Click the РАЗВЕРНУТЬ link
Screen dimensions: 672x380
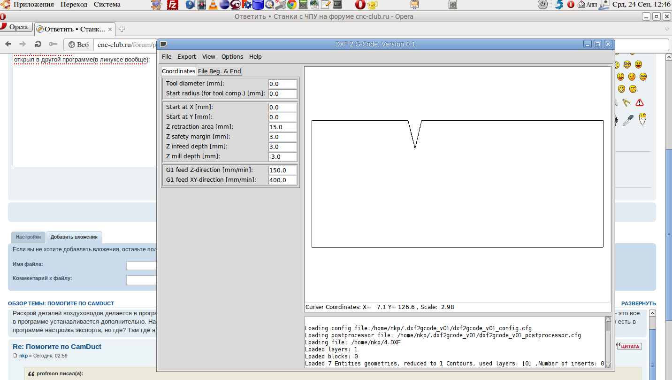[638, 304]
